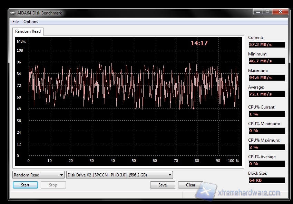
Task: Minimize the Disk Benchmark window
Action: pos(258,12)
